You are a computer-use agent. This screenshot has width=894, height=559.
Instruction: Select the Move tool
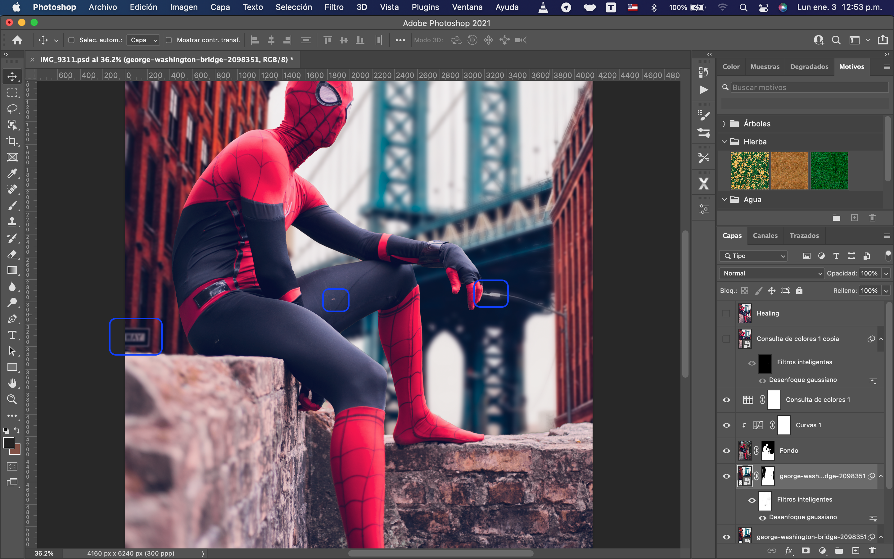click(x=12, y=76)
